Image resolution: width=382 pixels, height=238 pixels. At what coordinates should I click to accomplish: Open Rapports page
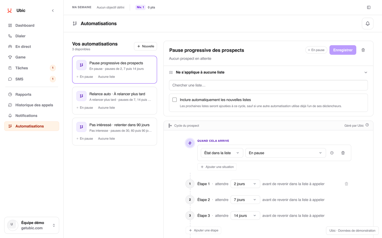coord(32,94)
